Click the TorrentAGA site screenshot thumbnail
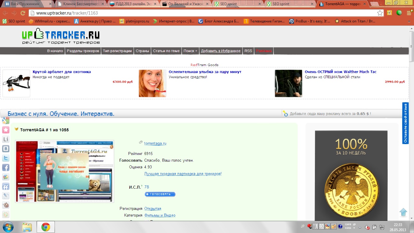This screenshot has height=233, width=414. click(65, 171)
